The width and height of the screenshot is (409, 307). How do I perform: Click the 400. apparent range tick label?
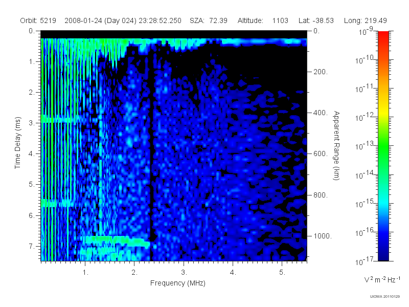click(321, 113)
